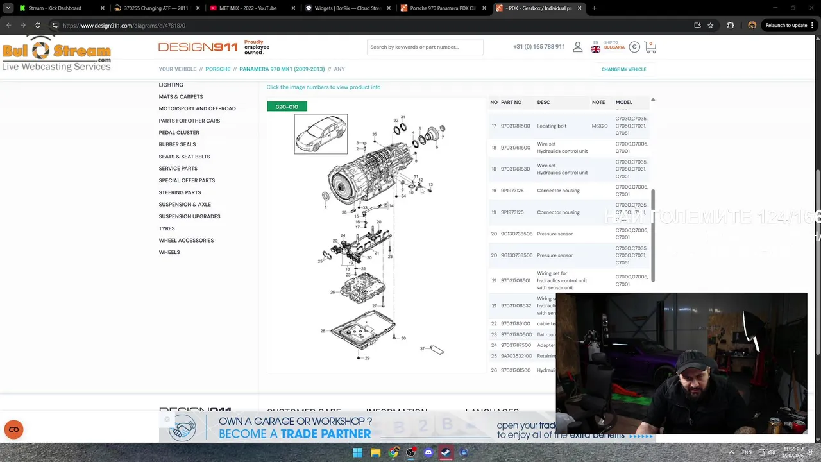The width and height of the screenshot is (821, 462).
Task: Close the PDK - Gearbox tab
Action: click(580, 8)
